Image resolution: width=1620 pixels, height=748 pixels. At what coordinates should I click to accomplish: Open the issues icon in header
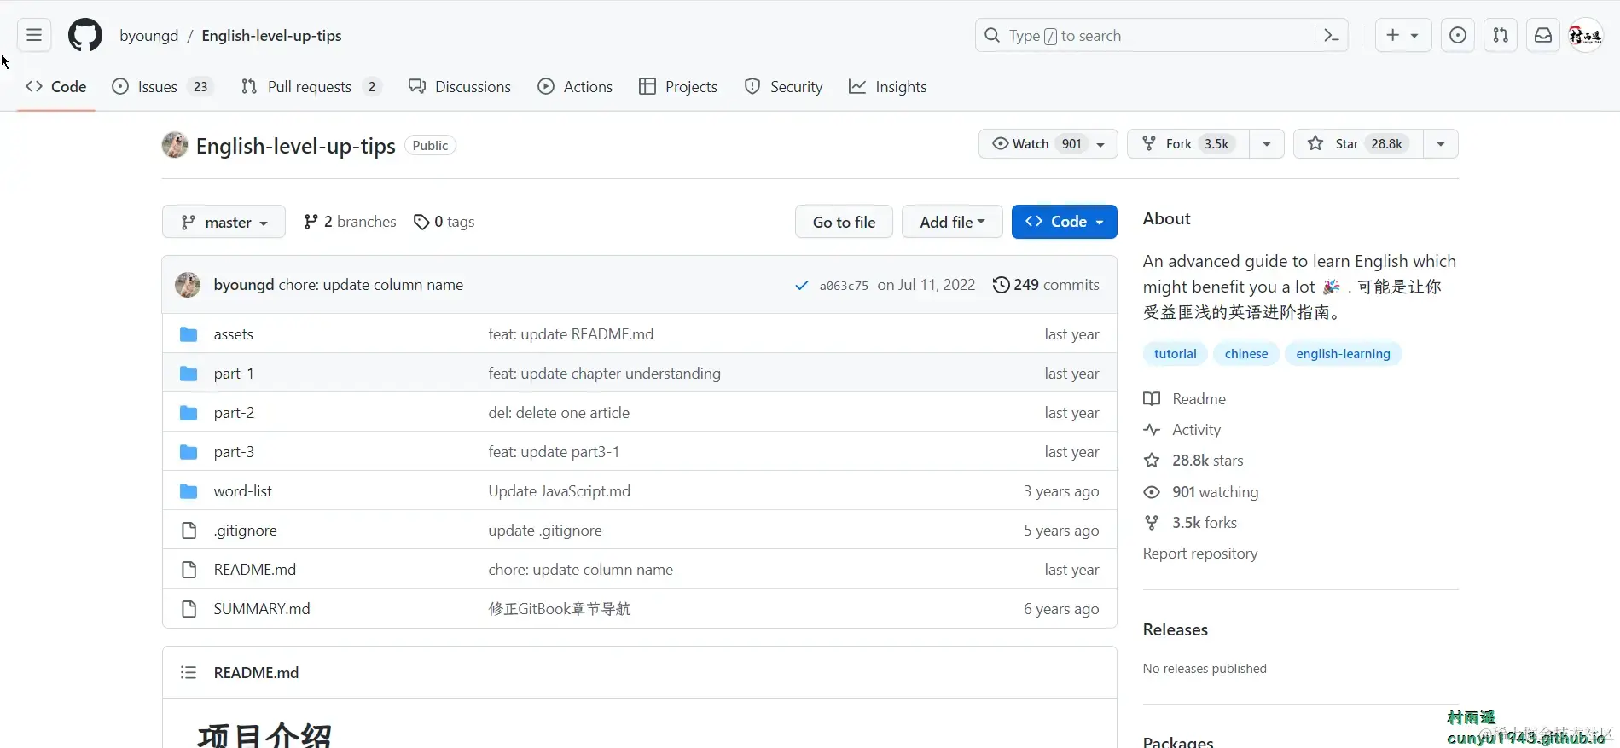(x=1458, y=36)
